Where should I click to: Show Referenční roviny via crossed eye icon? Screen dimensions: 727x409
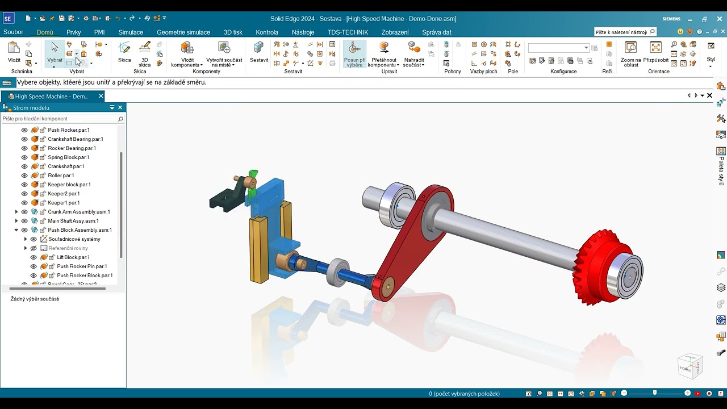tap(34, 248)
